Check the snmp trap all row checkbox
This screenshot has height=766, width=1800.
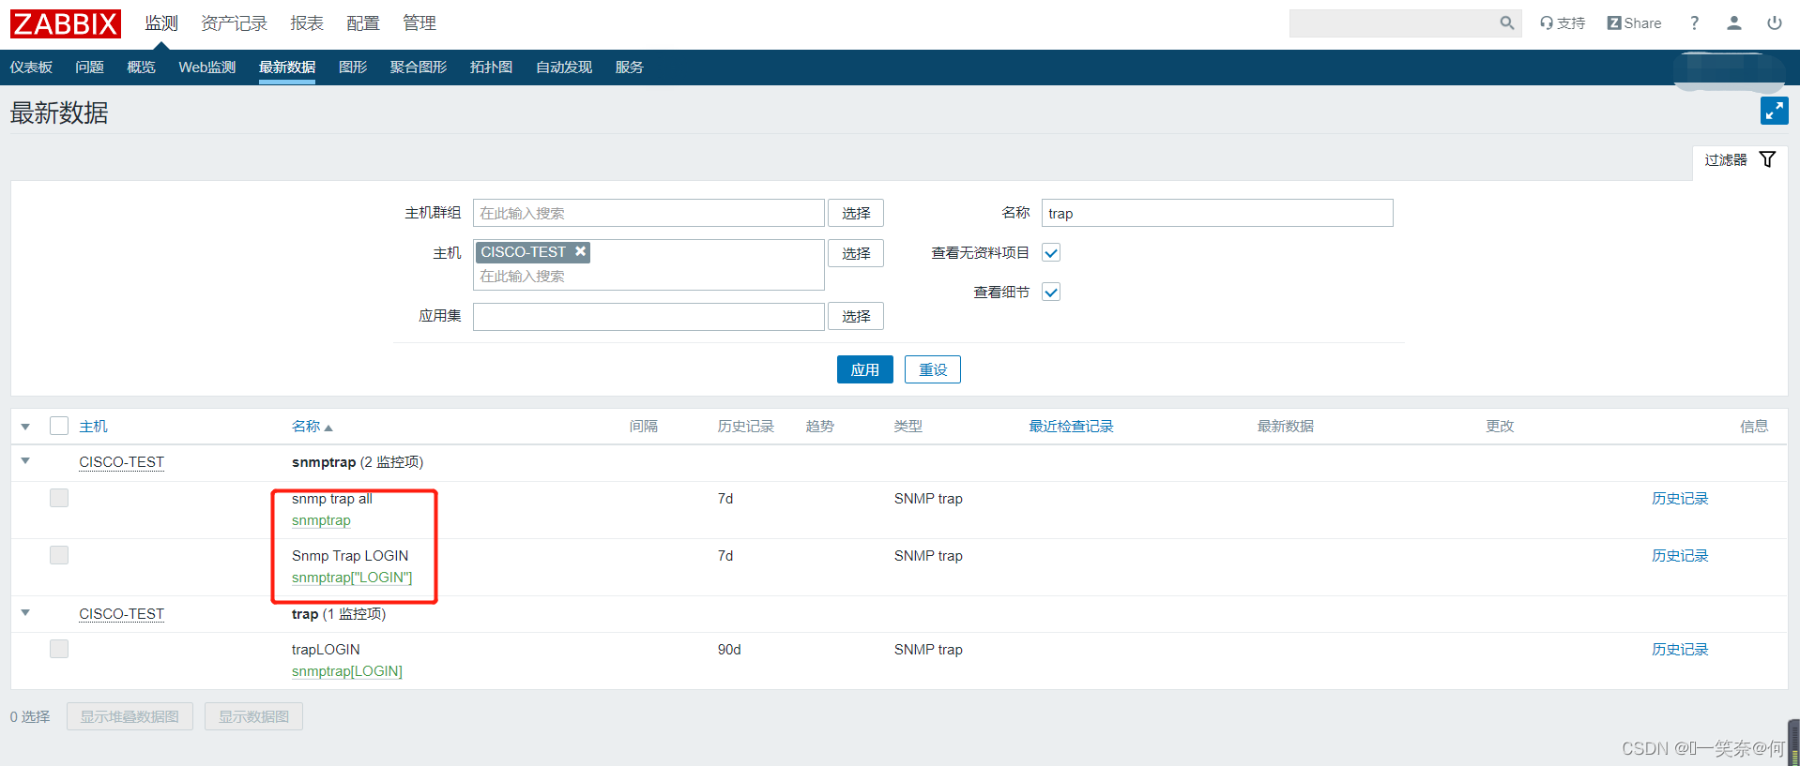coord(59,498)
